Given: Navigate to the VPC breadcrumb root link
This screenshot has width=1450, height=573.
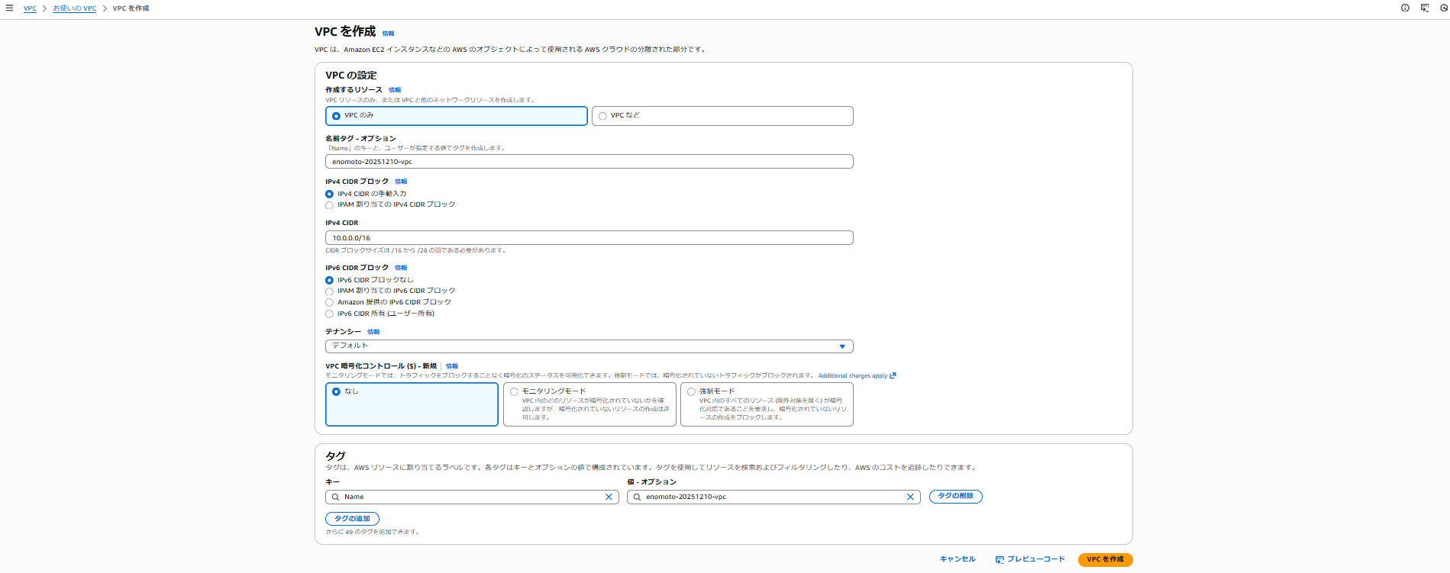Looking at the screenshot, I should click(30, 8).
